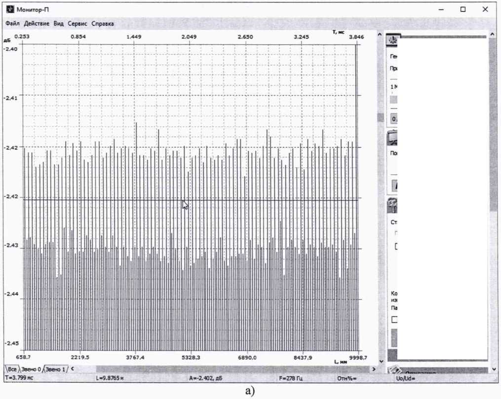Switch to the Звено 0 tab
Image resolution: width=501 pixels, height=399 pixels.
click(31, 369)
